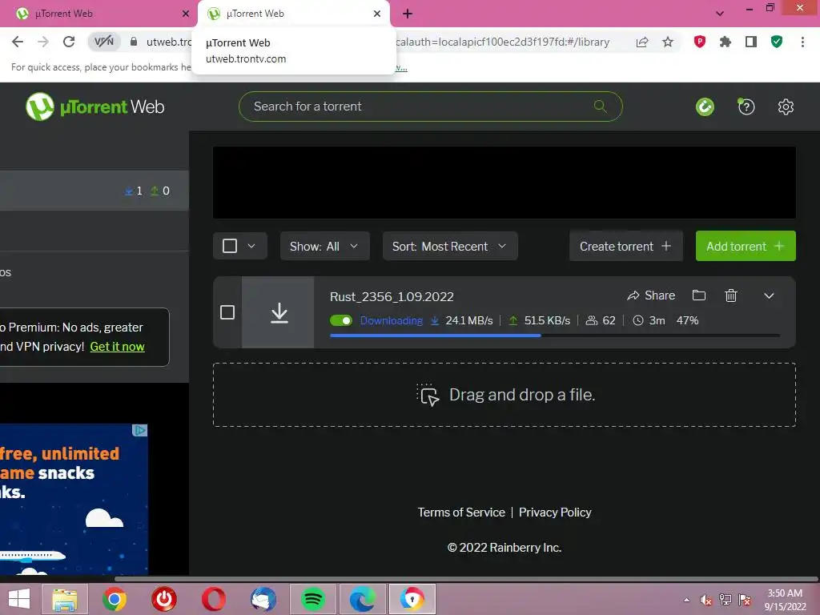This screenshot has height=615, width=820.
Task: Click the 62 peers count
Action: pyautogui.click(x=601, y=320)
